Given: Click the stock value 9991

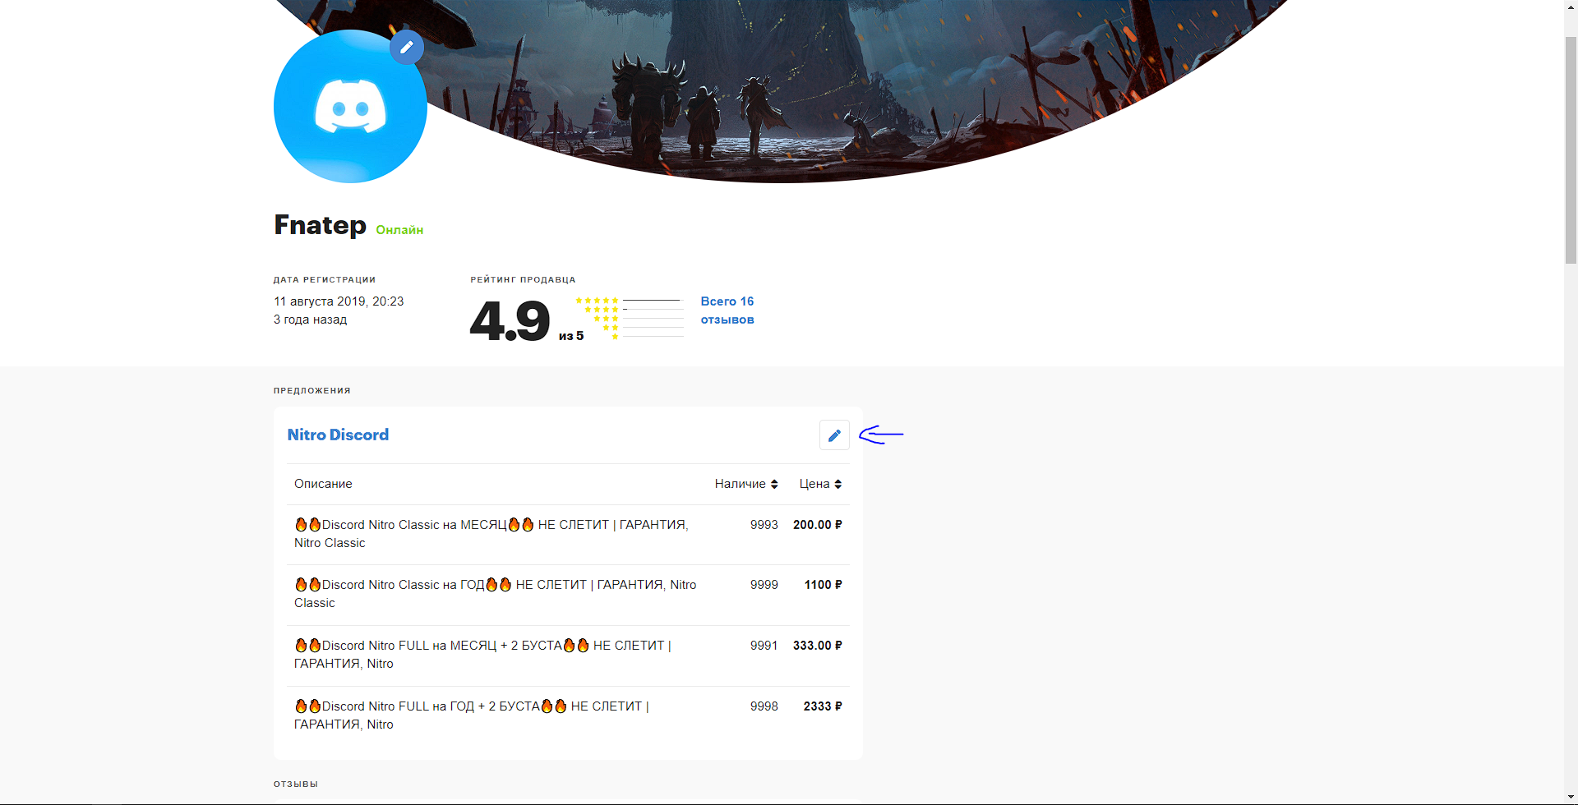Looking at the screenshot, I should click(764, 646).
